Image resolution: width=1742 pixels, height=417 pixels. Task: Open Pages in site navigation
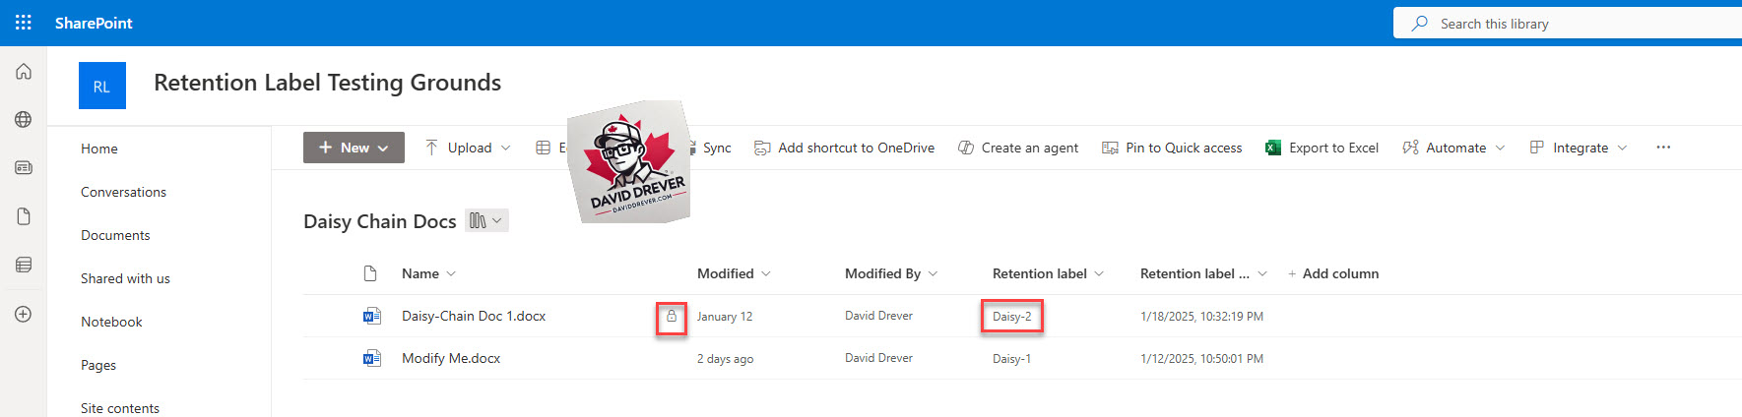click(98, 365)
